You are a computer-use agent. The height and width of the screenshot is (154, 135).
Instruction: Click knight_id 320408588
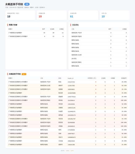click(71, 123)
